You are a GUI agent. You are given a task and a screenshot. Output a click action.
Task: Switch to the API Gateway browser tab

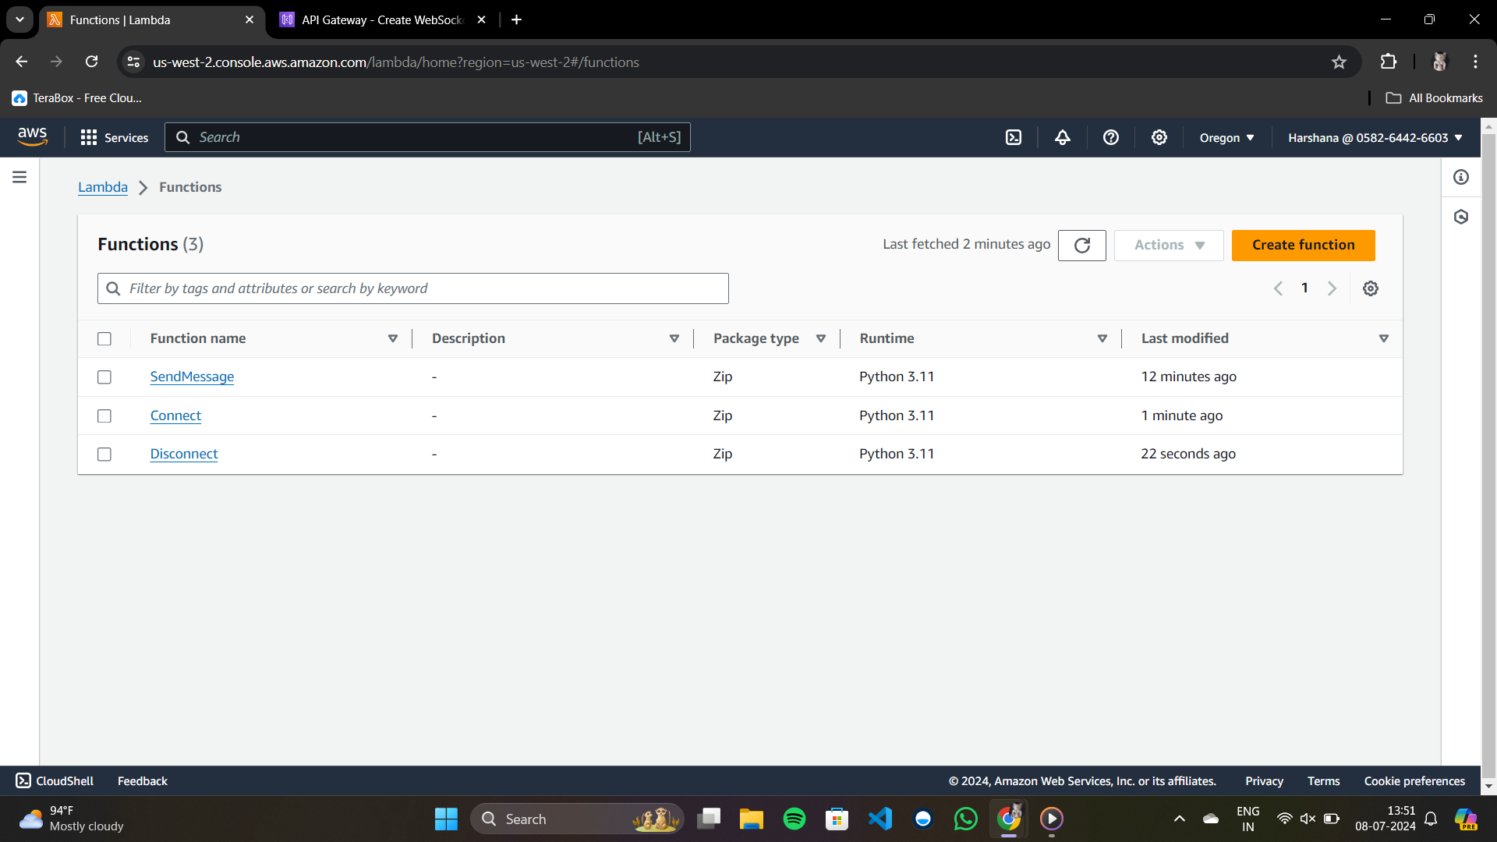point(382,19)
